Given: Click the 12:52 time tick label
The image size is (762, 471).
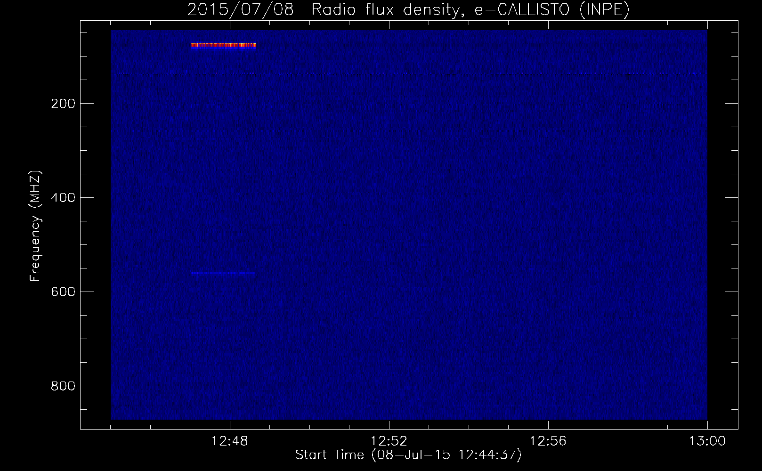Looking at the screenshot, I should tap(389, 441).
